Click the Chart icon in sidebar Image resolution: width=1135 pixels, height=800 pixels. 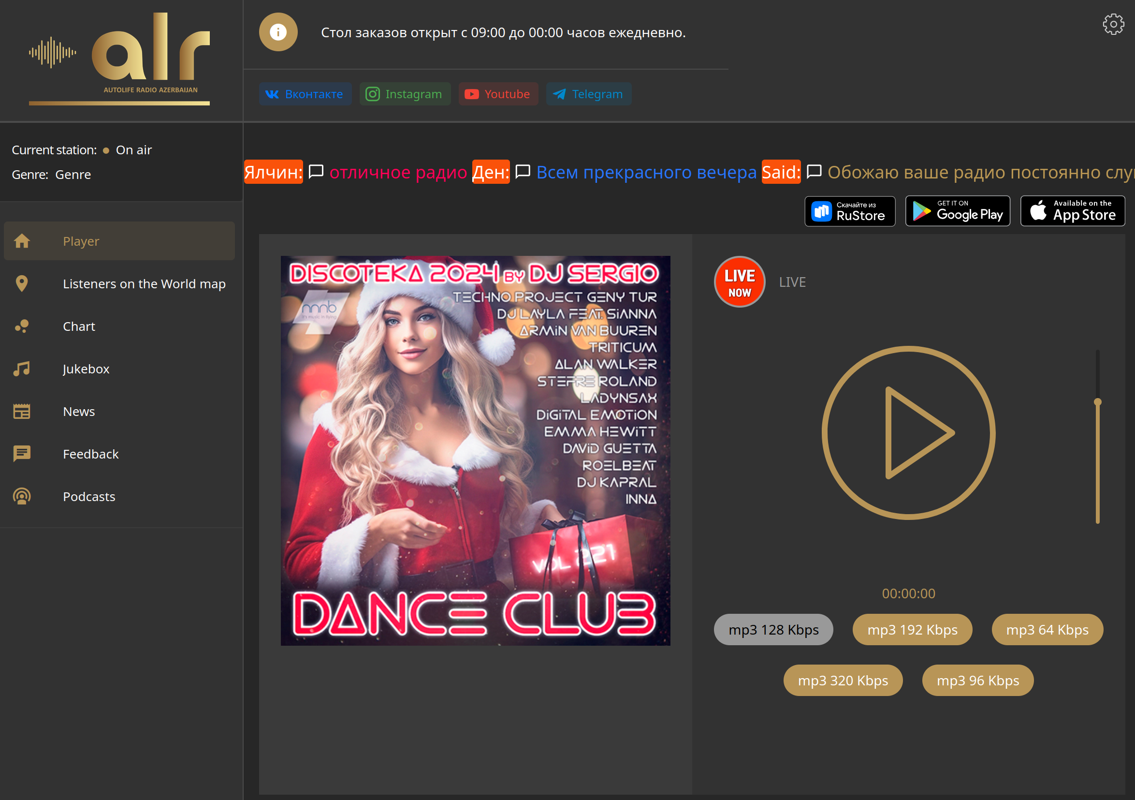22,326
